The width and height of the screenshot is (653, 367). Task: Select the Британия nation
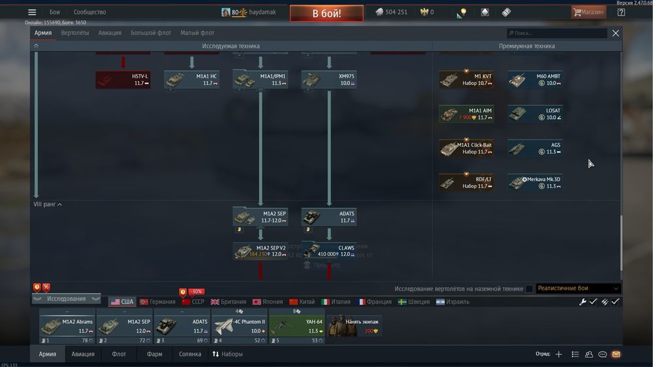coord(228,302)
